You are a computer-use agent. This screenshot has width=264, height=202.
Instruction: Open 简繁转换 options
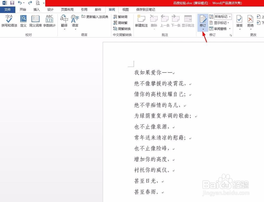122,29
